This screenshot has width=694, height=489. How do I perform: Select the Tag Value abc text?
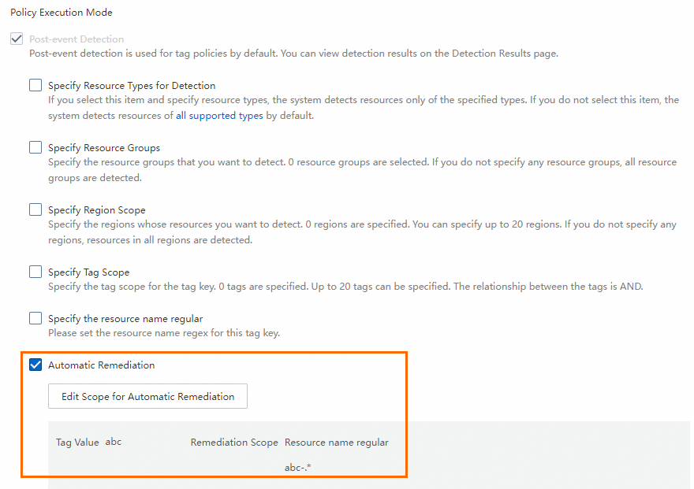click(114, 442)
